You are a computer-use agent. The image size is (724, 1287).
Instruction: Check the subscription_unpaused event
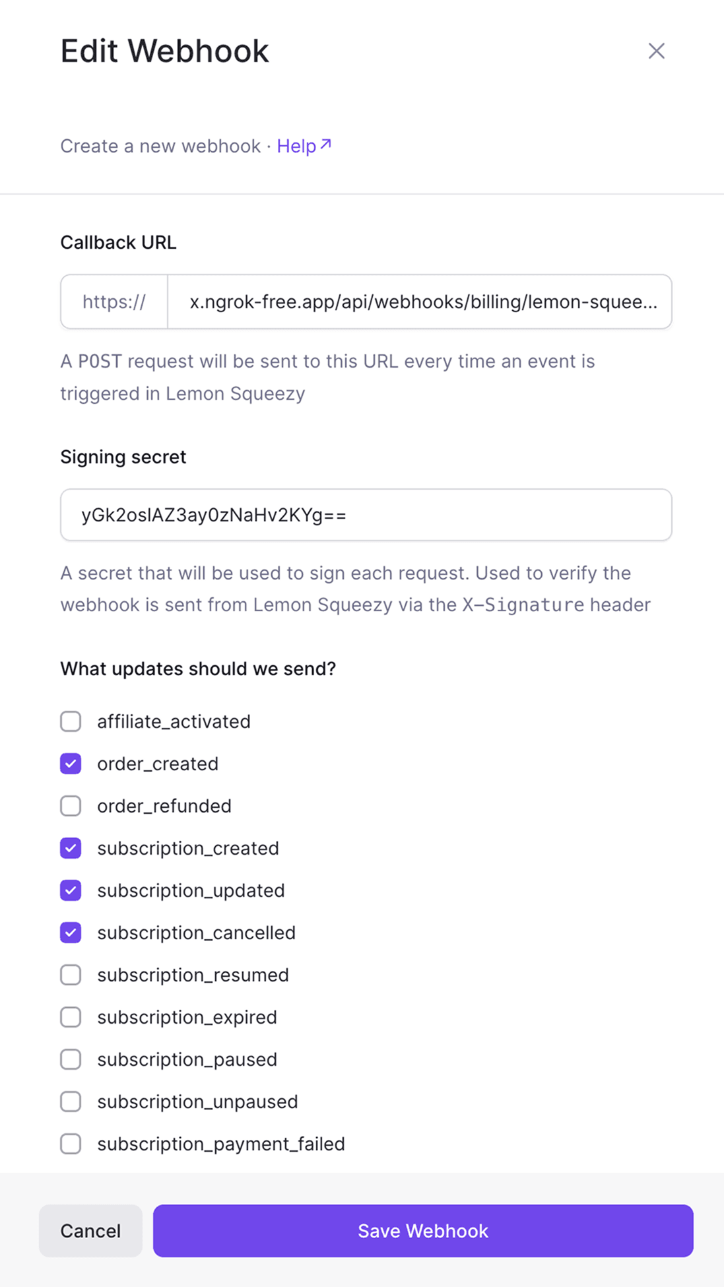(x=70, y=1102)
